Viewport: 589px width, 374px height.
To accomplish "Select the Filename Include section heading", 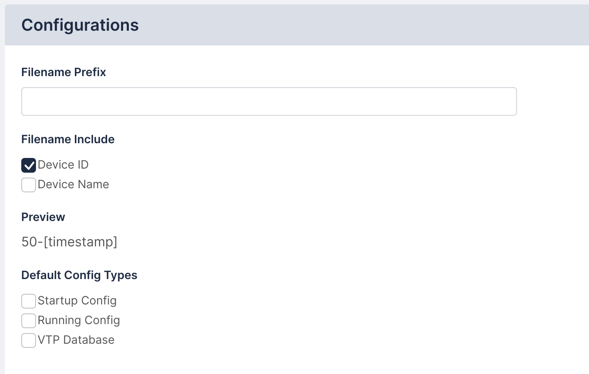I will point(68,139).
